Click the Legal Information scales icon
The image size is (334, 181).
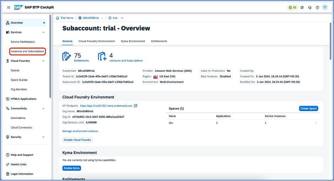click(x=8, y=174)
